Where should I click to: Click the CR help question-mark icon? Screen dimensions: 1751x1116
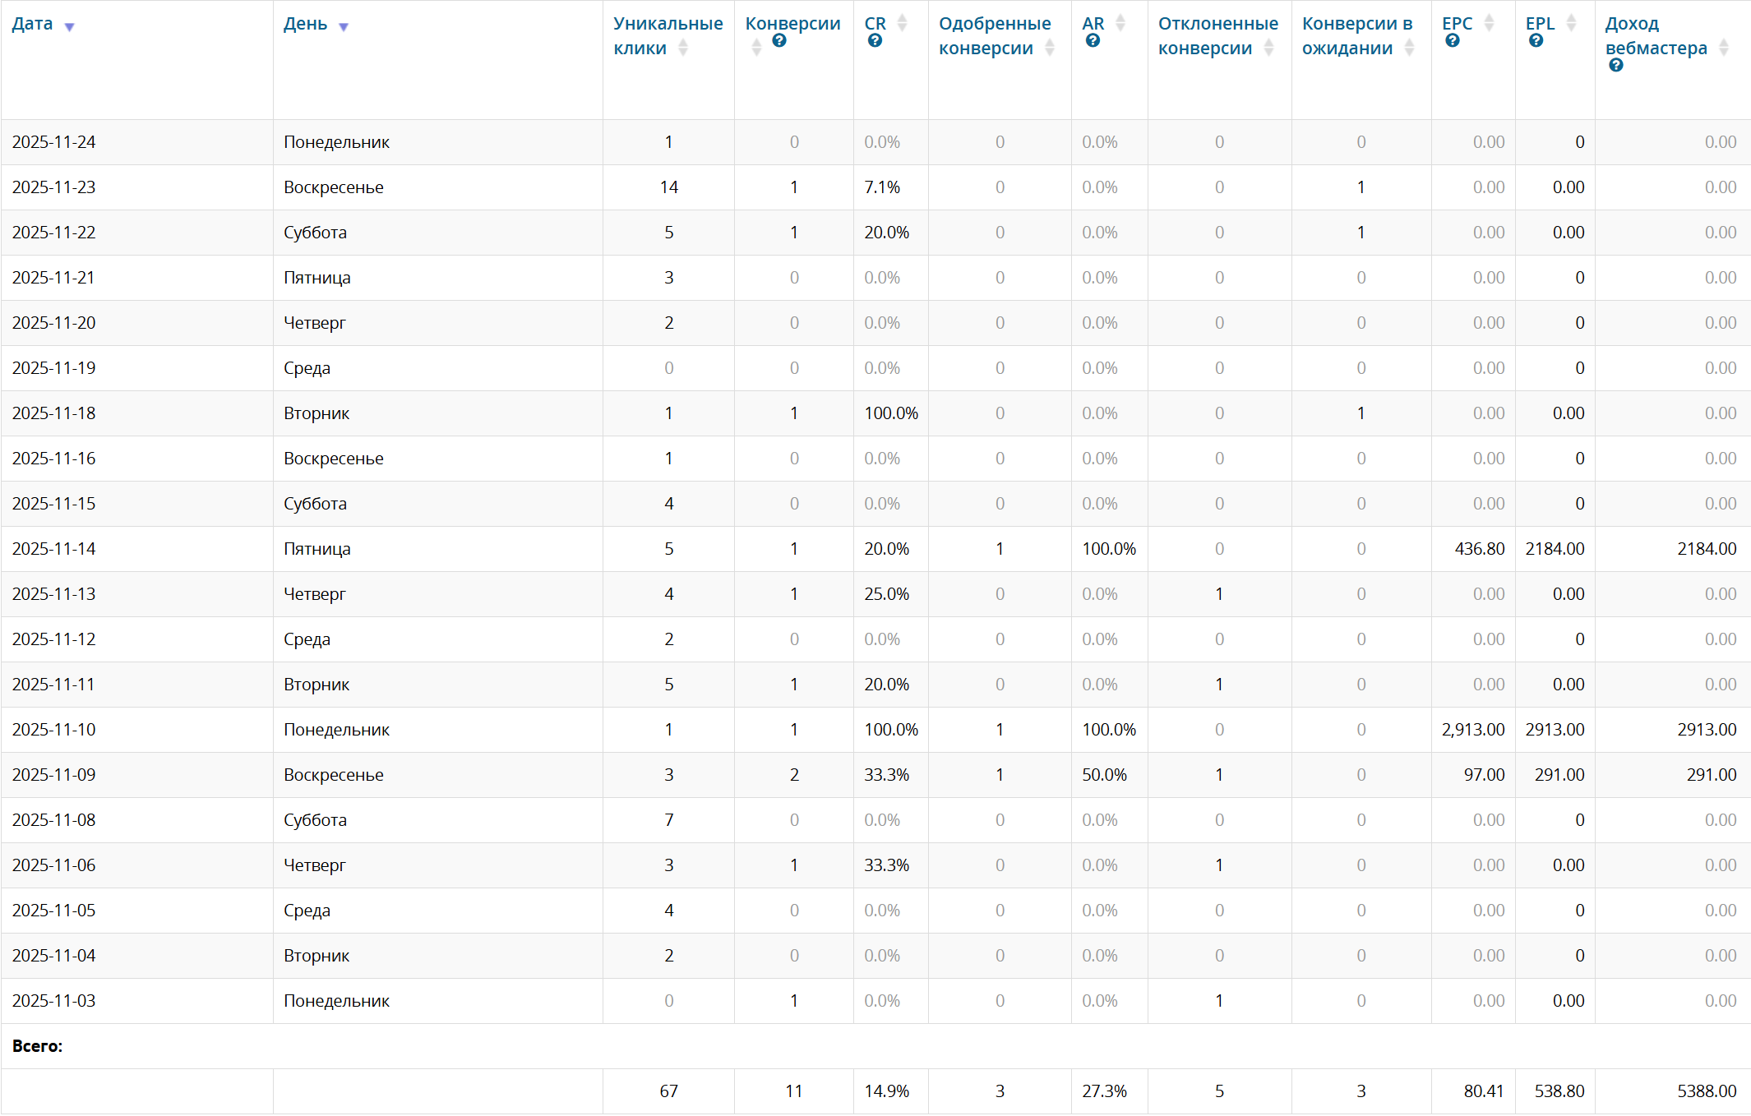click(x=875, y=41)
